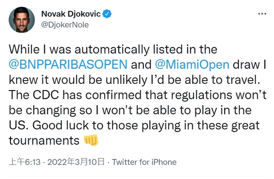Click the word "tournaments" in the tweet
Viewport: 274px width, 179px height.
[x=44, y=140]
